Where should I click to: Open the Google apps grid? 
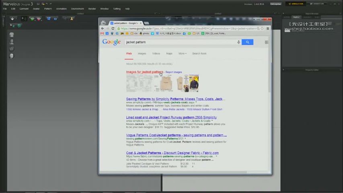coord(267,42)
